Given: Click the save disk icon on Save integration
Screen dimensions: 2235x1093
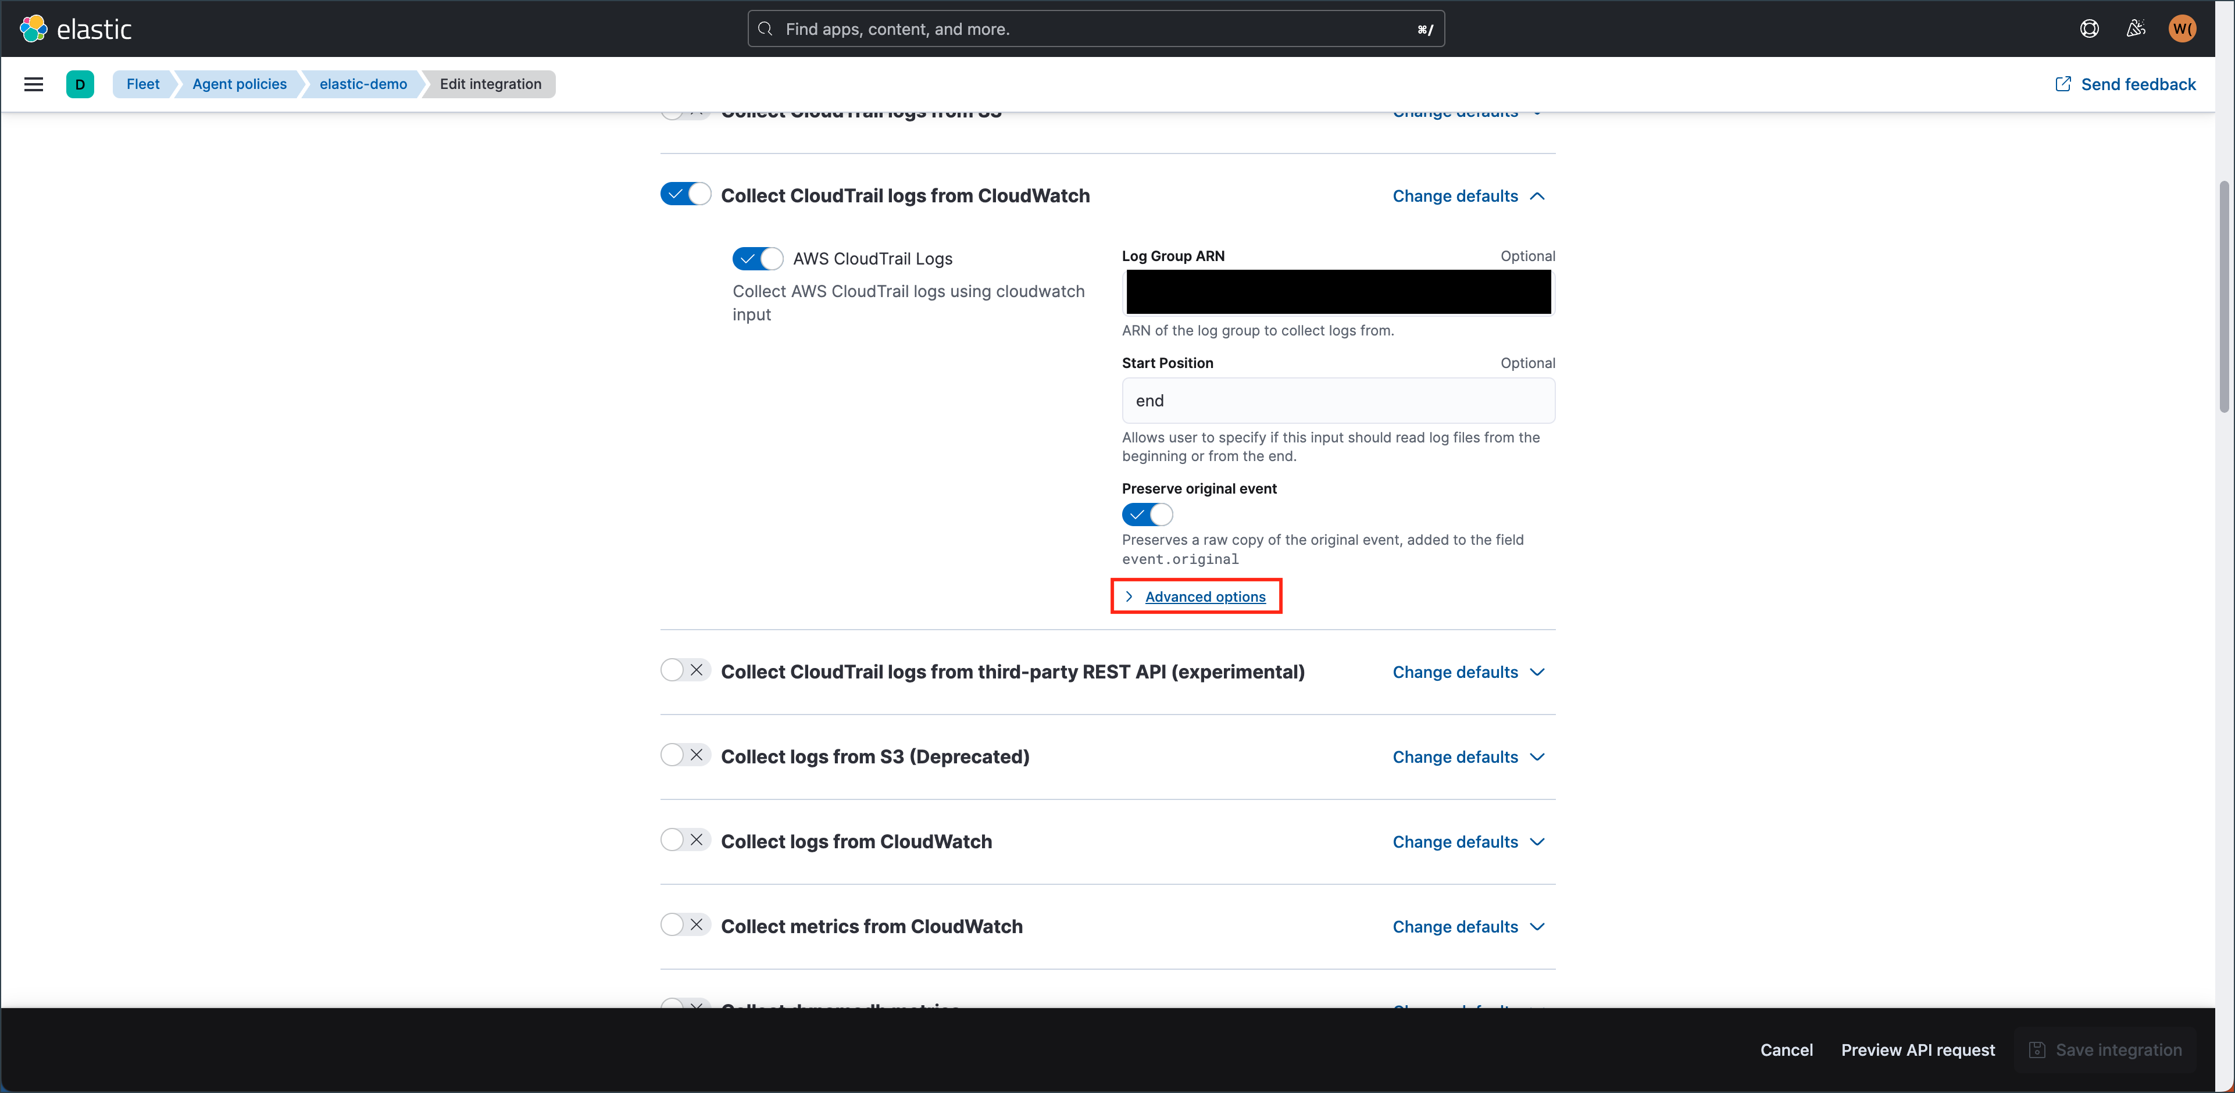Looking at the screenshot, I should pyautogui.click(x=2037, y=1049).
